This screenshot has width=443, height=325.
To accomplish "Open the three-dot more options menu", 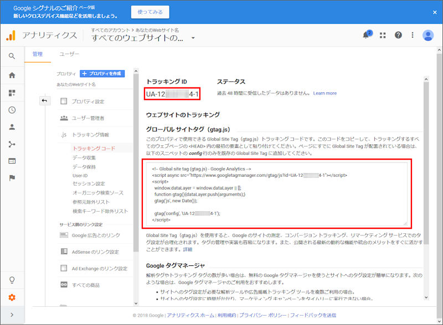I will point(413,35).
